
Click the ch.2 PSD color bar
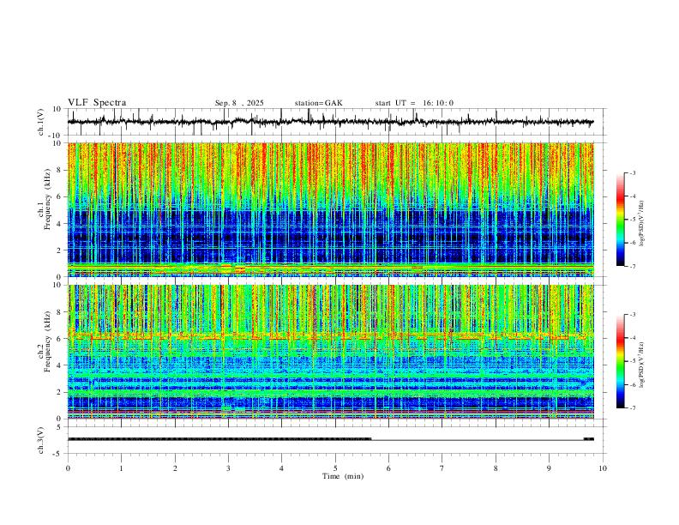coord(620,361)
